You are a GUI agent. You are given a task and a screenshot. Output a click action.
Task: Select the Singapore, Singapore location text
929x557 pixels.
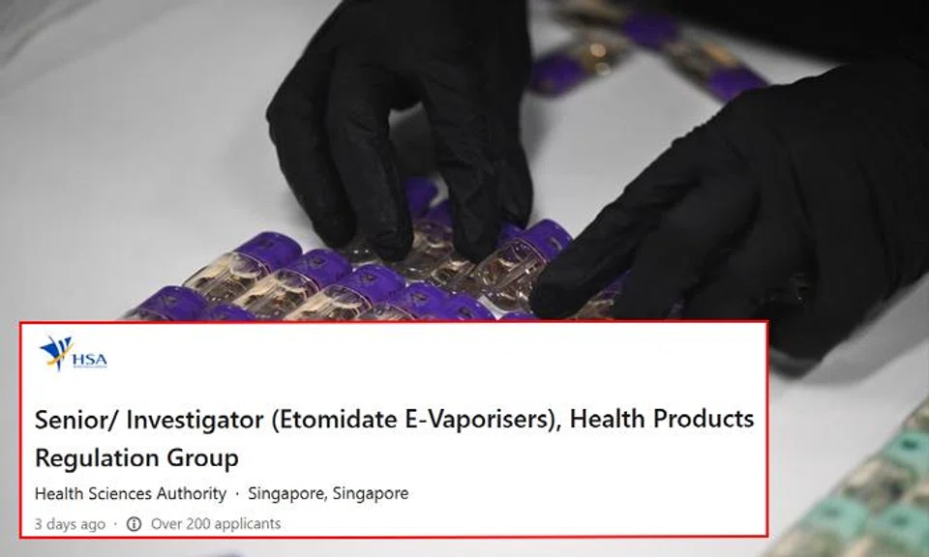tap(328, 494)
